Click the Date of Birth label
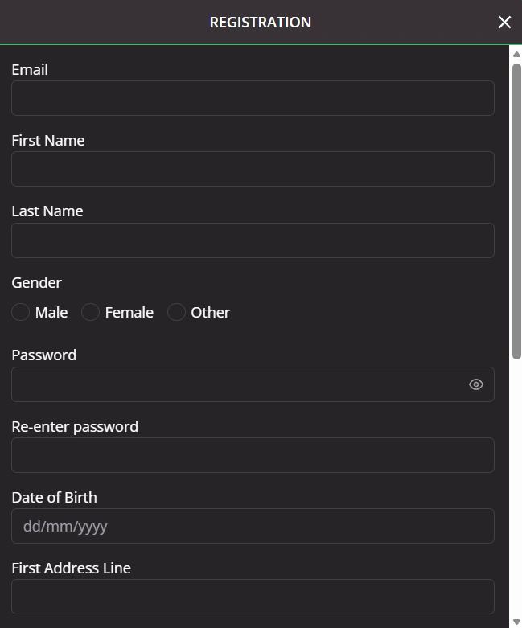This screenshot has height=628, width=522. (x=54, y=498)
